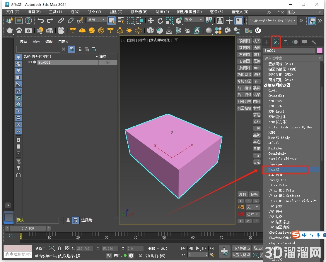Toggle visibility dot for Box001

(34, 62)
